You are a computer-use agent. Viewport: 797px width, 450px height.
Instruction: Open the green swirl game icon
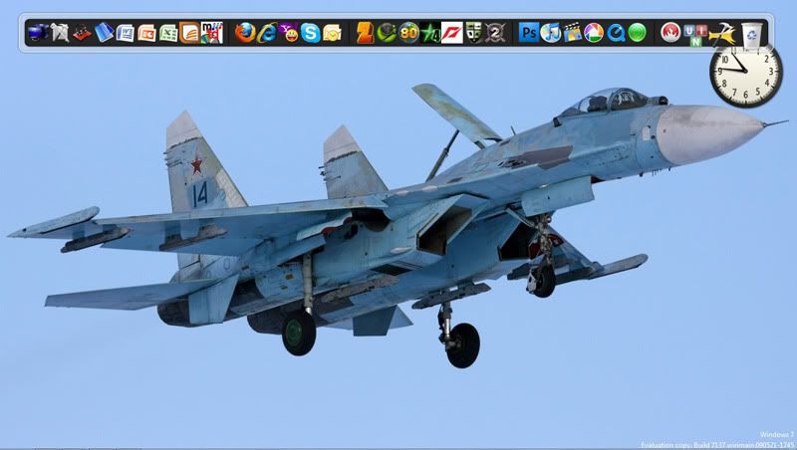click(387, 33)
